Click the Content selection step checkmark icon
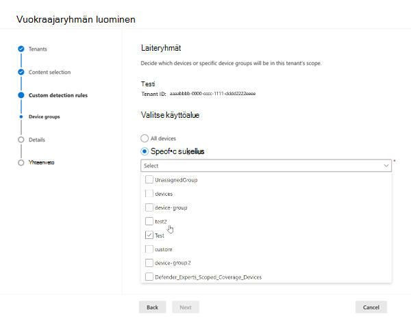Viewport: 411px width, 317px height. pyautogui.click(x=21, y=72)
